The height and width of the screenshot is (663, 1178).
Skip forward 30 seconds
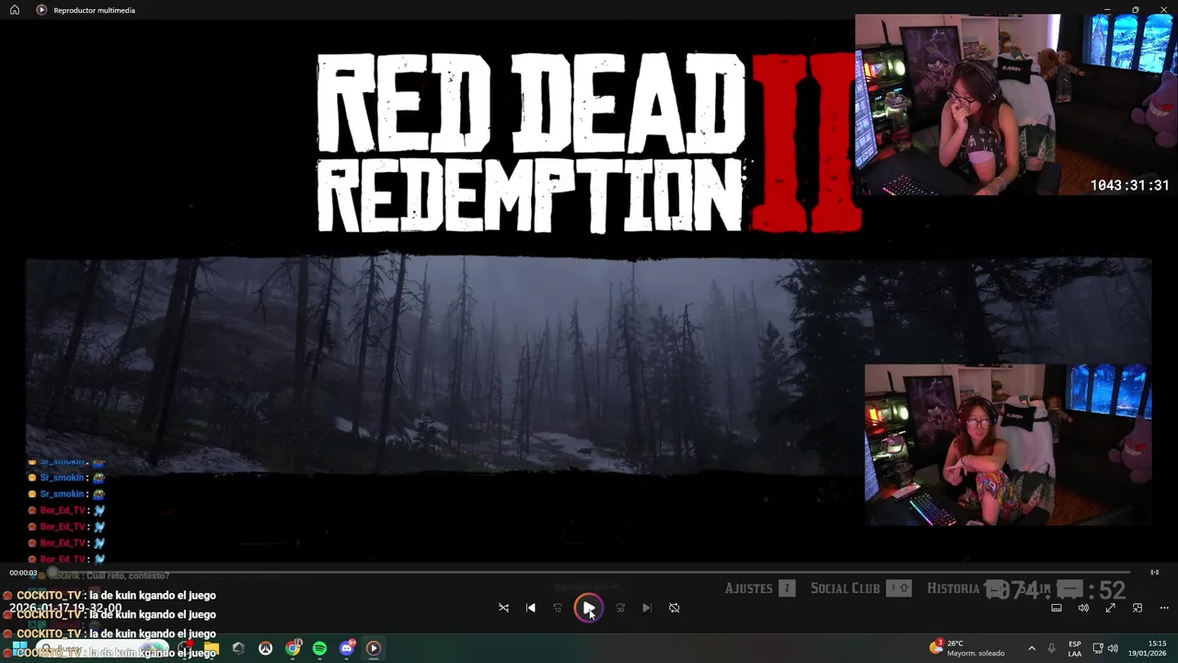[x=620, y=608]
